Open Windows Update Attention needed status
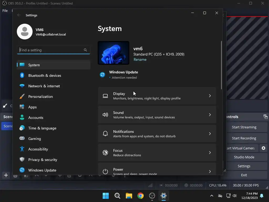This screenshot has width=269, height=202. (x=119, y=75)
